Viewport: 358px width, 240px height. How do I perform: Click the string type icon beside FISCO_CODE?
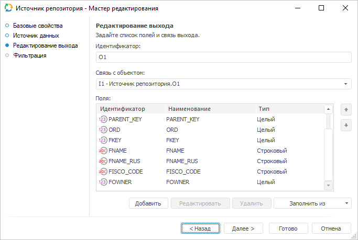point(103,172)
